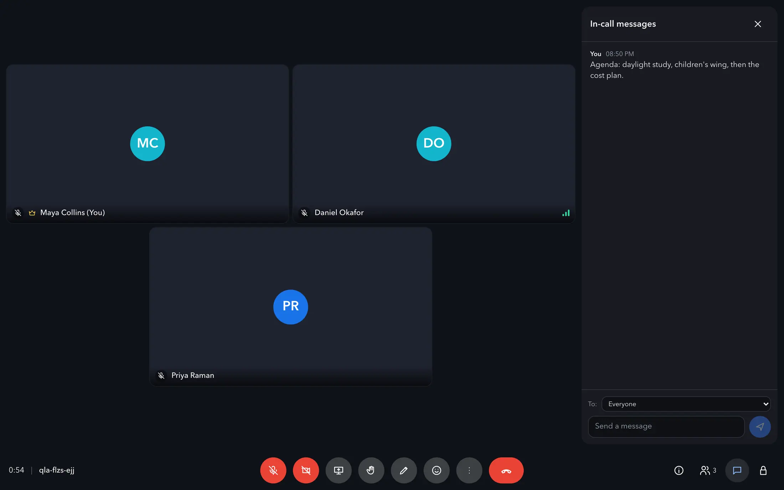Click the 'In-call messages' heading
Image resolution: width=784 pixels, height=490 pixels.
coord(623,24)
